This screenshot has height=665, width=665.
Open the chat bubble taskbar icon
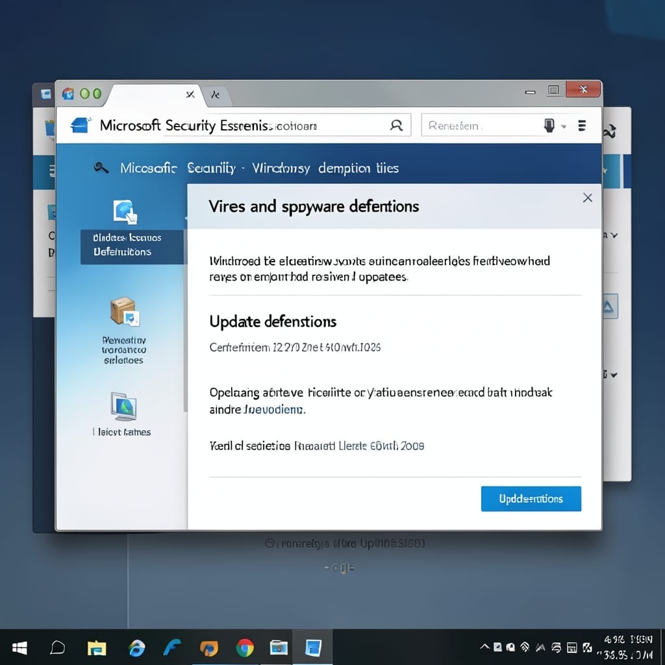click(57, 647)
